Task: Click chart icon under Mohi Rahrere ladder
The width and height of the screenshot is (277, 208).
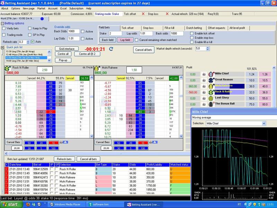Action: (151, 142)
